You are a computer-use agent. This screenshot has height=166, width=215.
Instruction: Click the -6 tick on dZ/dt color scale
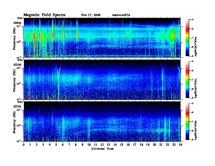(x=192, y=113)
